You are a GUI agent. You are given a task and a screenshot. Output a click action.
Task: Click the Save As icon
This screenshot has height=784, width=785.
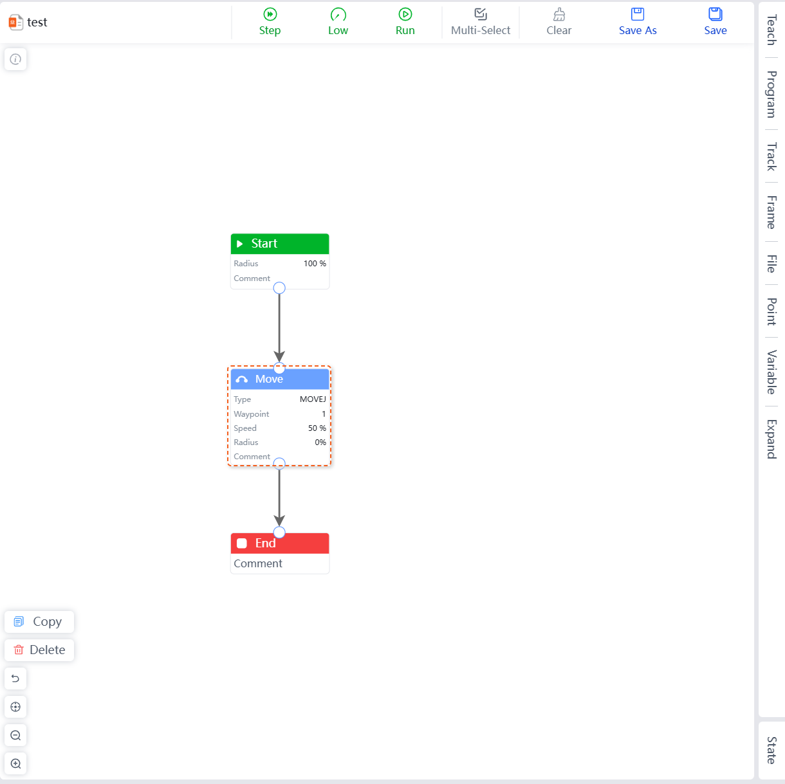(x=638, y=14)
